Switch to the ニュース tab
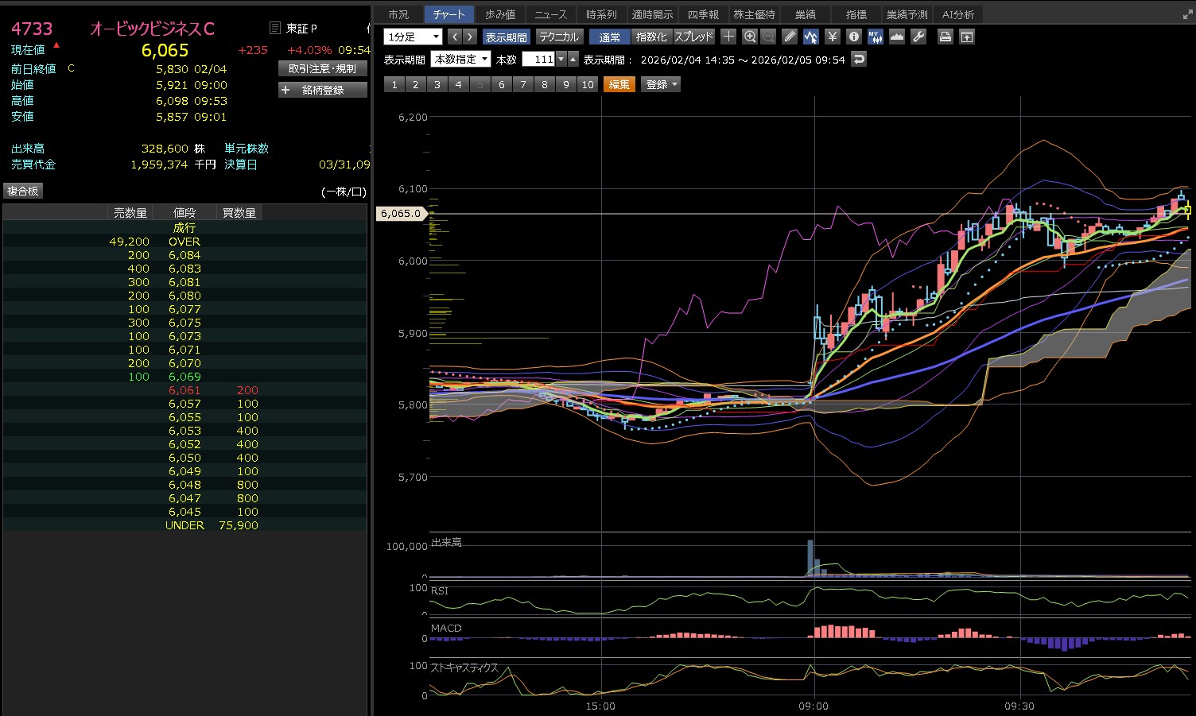1196x716 pixels. (x=550, y=14)
